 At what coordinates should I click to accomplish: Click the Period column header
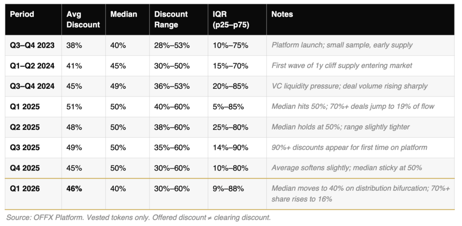pos(22,14)
